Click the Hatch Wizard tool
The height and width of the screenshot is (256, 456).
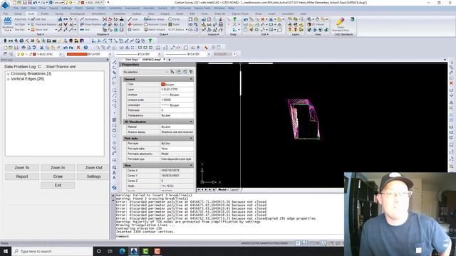[155, 30]
